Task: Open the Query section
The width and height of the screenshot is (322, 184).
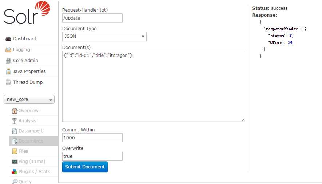Action: coord(25,181)
